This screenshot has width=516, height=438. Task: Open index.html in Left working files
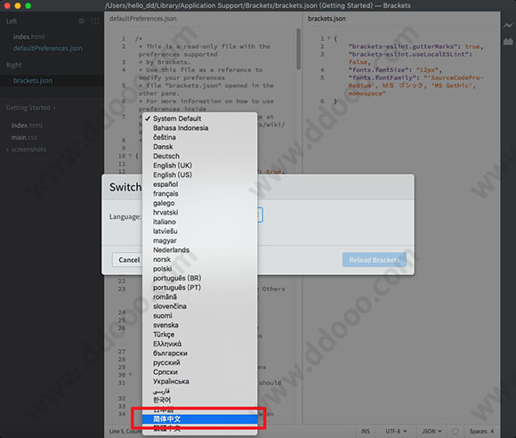[x=28, y=36]
